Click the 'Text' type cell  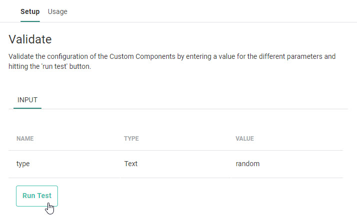coord(131,164)
